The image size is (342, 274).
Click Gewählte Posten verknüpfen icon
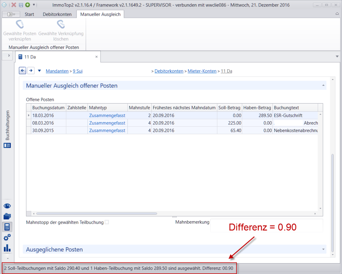pyautogui.click(x=20, y=24)
